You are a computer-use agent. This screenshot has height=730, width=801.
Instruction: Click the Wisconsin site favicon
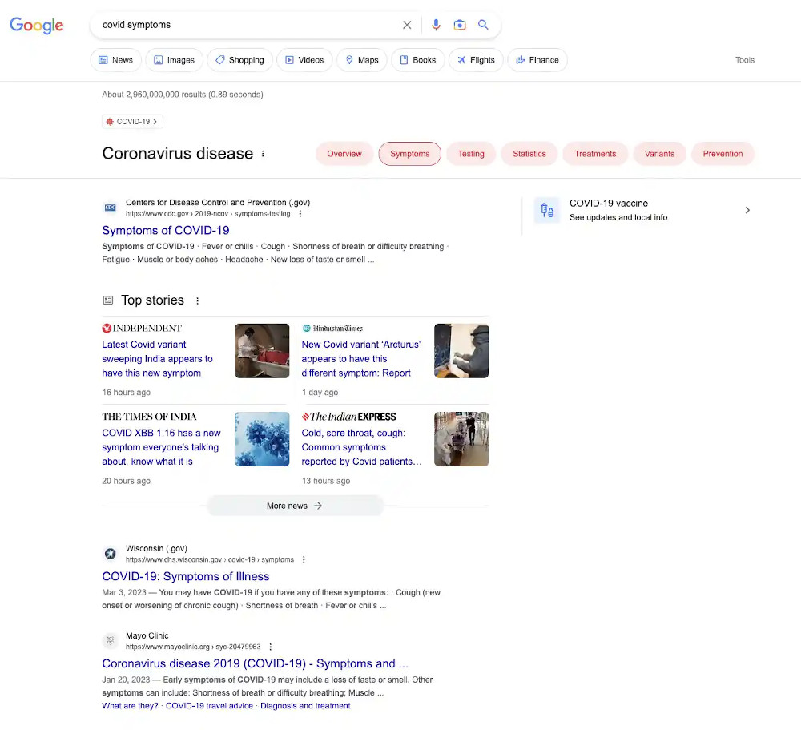point(111,554)
